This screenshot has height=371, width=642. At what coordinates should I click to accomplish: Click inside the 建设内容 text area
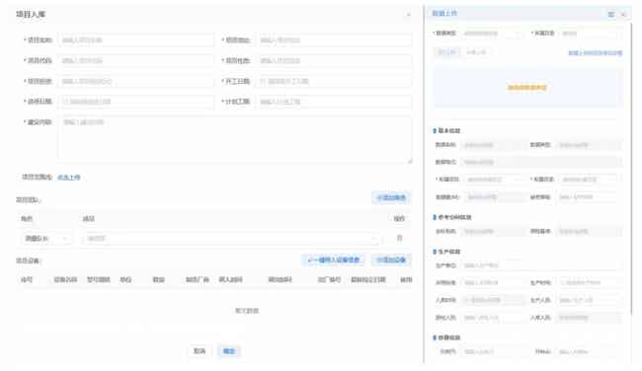[x=235, y=140]
